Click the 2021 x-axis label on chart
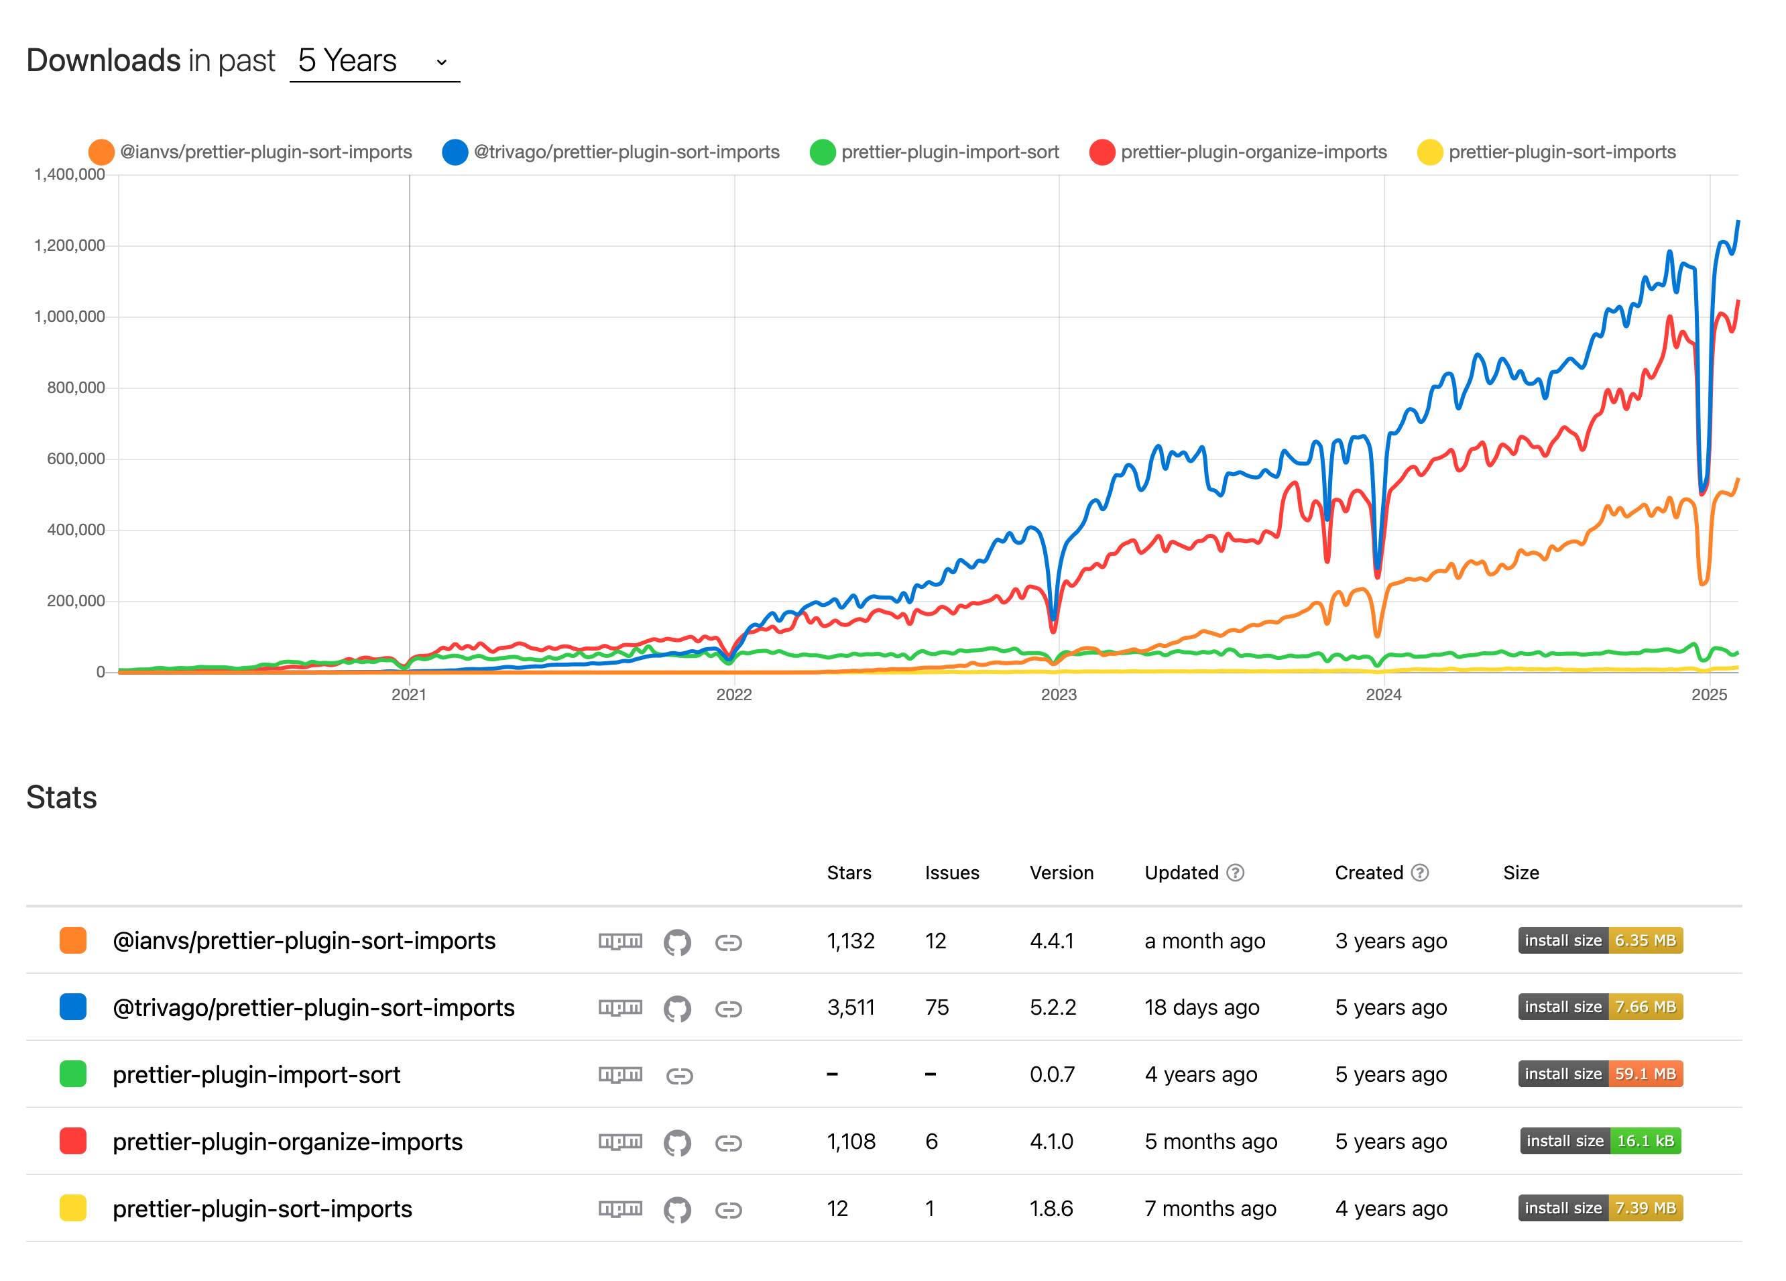Image resolution: width=1786 pixels, height=1281 pixels. (x=409, y=695)
